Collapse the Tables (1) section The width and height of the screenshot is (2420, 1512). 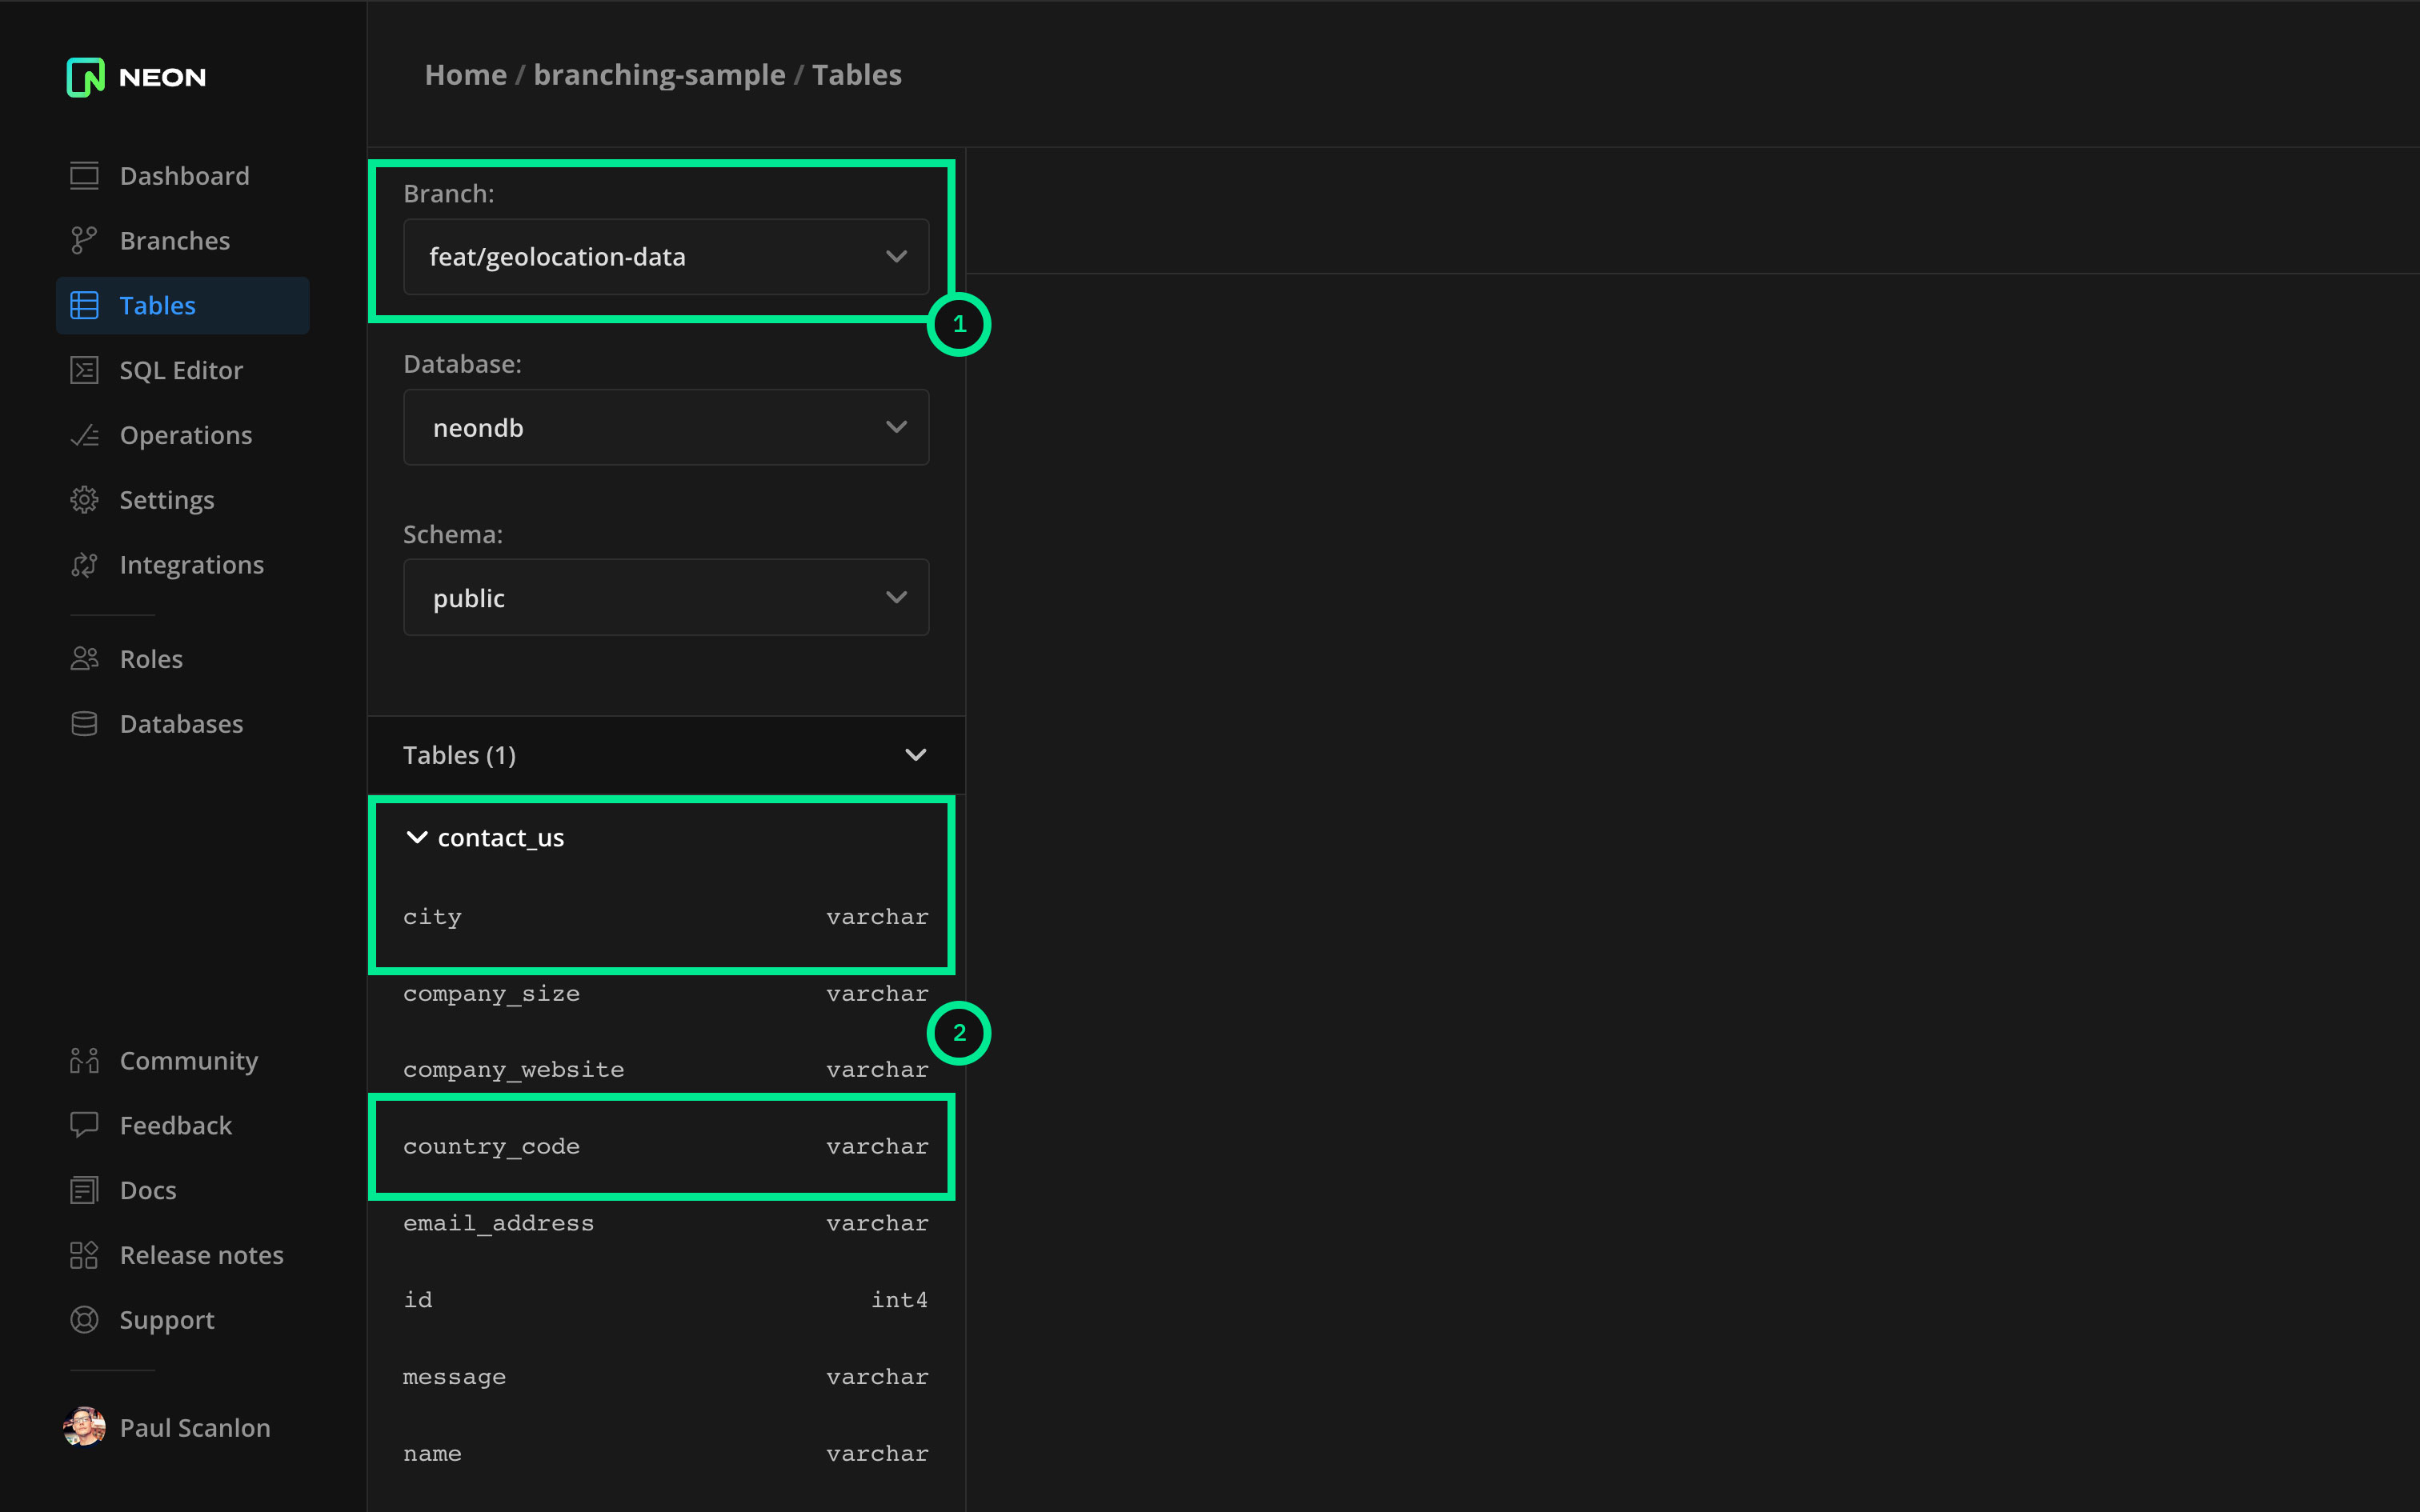pos(915,755)
